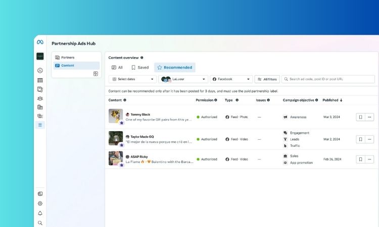Screen dimensions: 379x227
Task: Click the Feb 26, 2024 published date
Action: tap(333, 159)
